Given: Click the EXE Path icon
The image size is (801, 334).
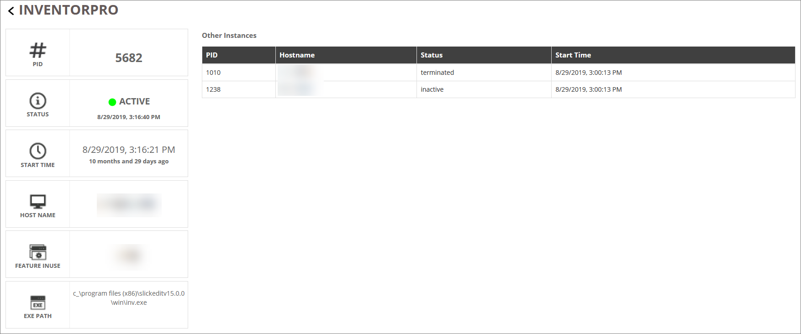Looking at the screenshot, I should (38, 303).
